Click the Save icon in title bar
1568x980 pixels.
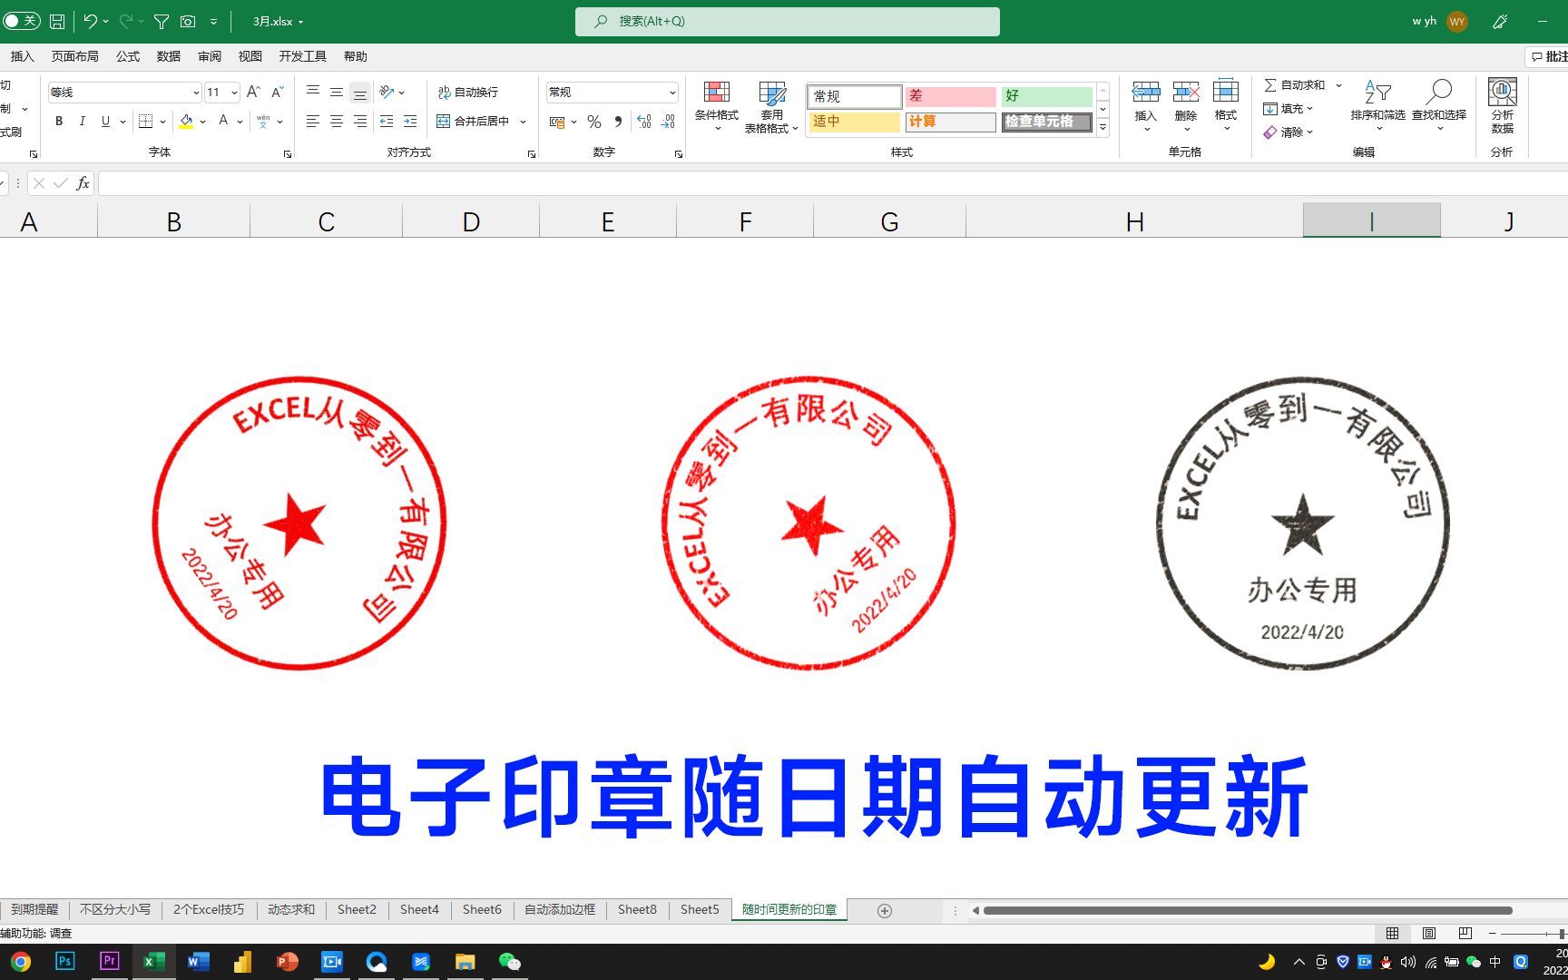pyautogui.click(x=57, y=21)
